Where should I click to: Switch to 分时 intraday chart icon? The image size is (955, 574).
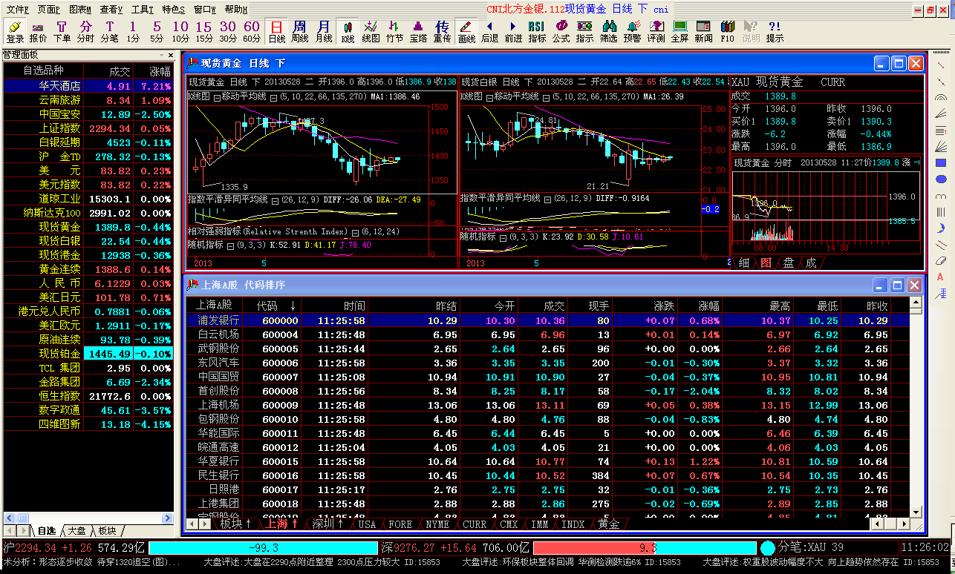(85, 31)
